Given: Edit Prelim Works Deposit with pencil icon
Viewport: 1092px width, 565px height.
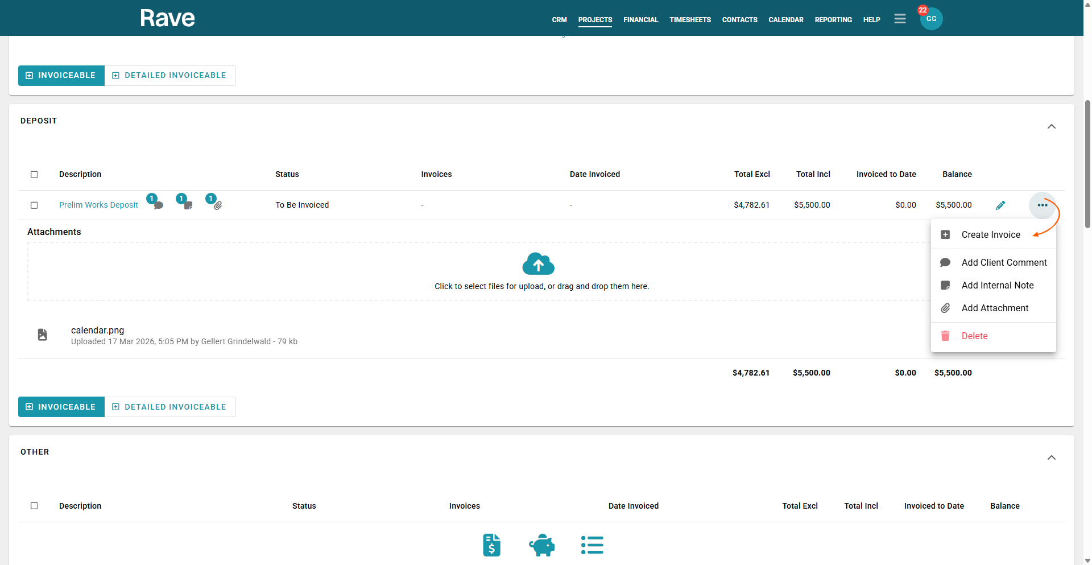Looking at the screenshot, I should [x=1000, y=205].
